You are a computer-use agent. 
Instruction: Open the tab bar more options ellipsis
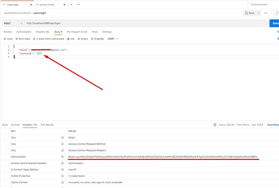[78, 4]
